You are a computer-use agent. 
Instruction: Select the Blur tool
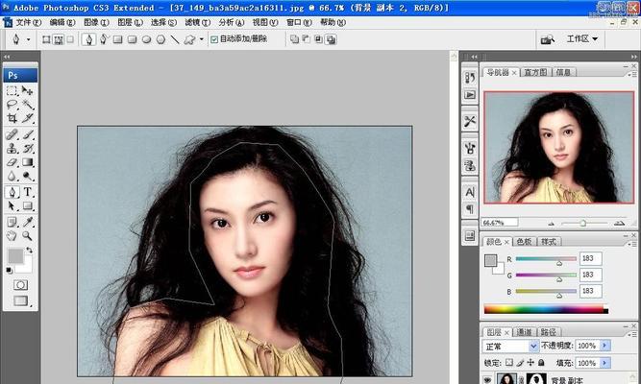pos(12,176)
